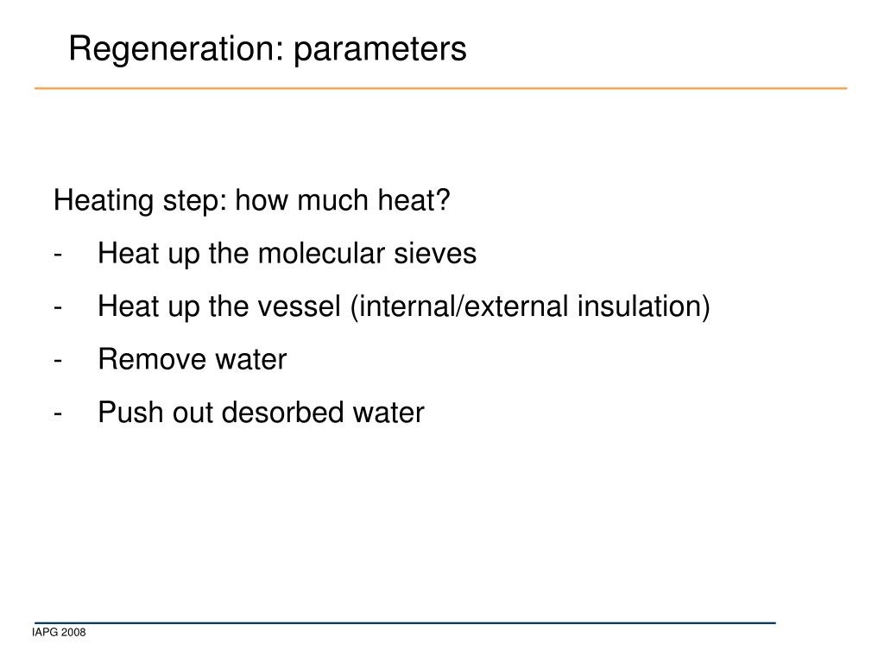Select the word 'Regeneration:' in title

coord(176,49)
